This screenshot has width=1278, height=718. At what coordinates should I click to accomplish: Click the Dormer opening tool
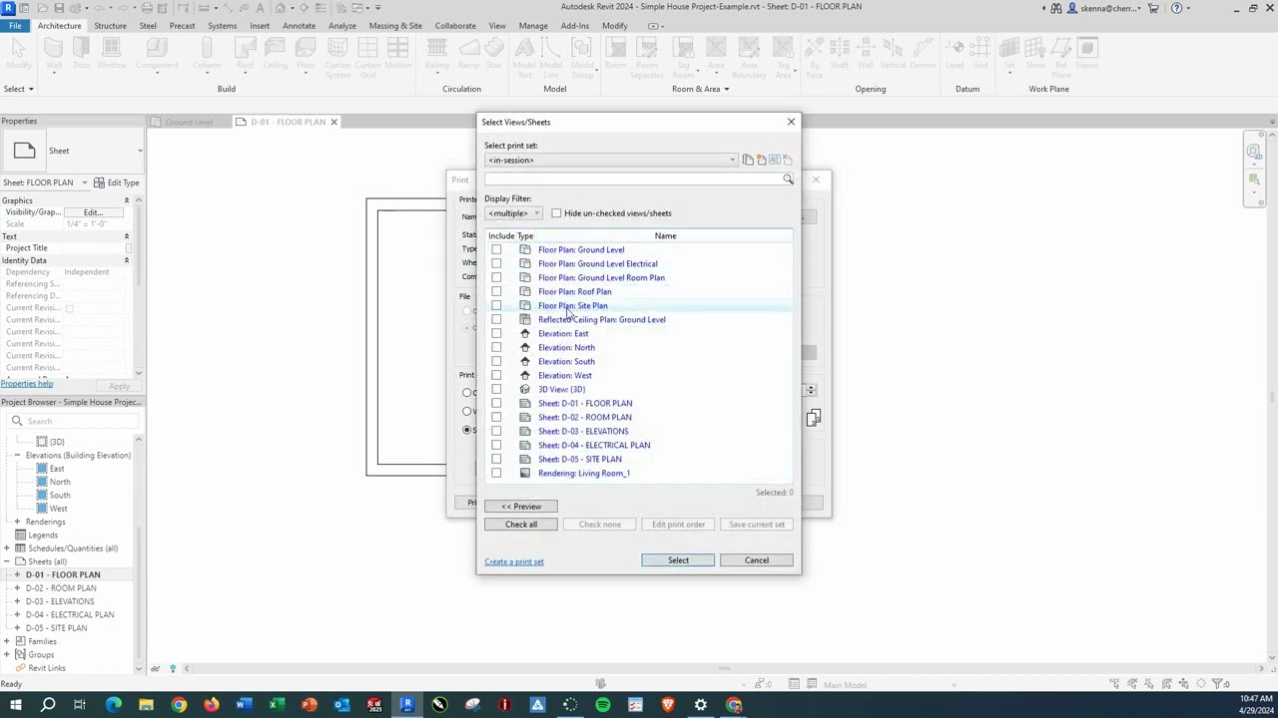923,54
